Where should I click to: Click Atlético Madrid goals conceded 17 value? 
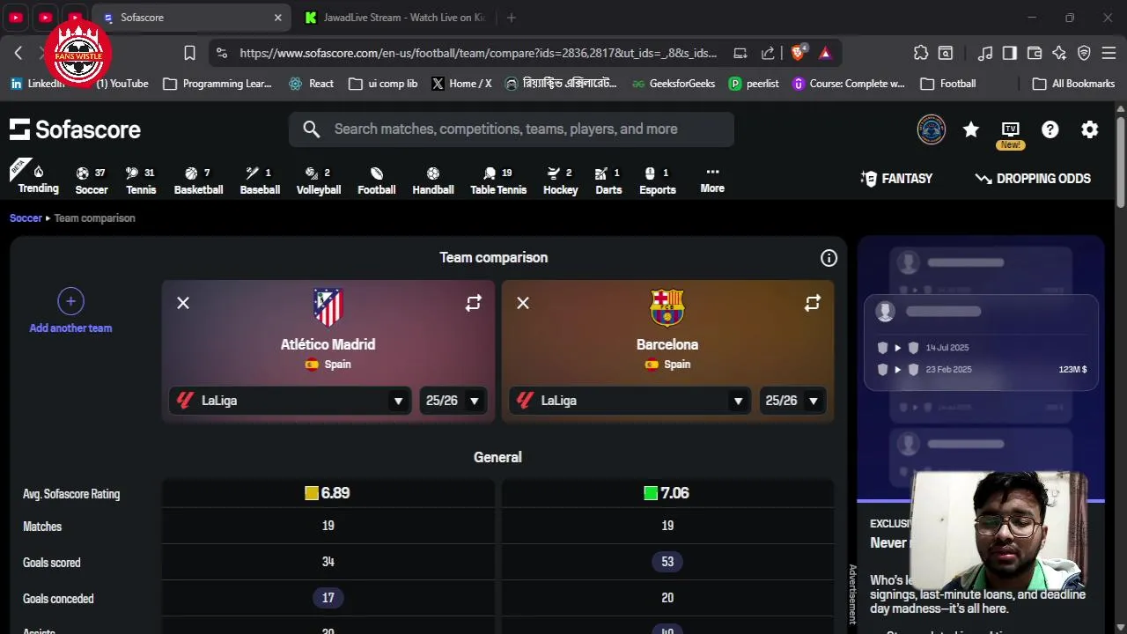tap(328, 598)
